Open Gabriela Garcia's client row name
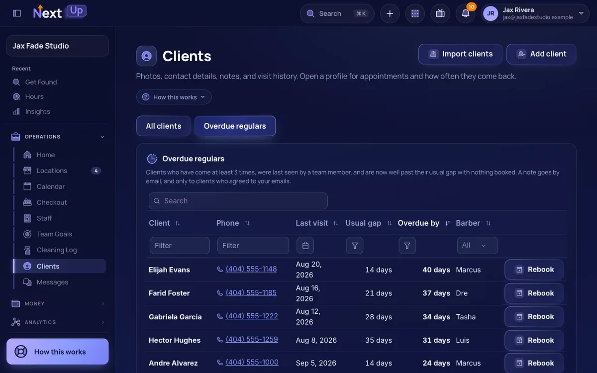 [x=175, y=317]
